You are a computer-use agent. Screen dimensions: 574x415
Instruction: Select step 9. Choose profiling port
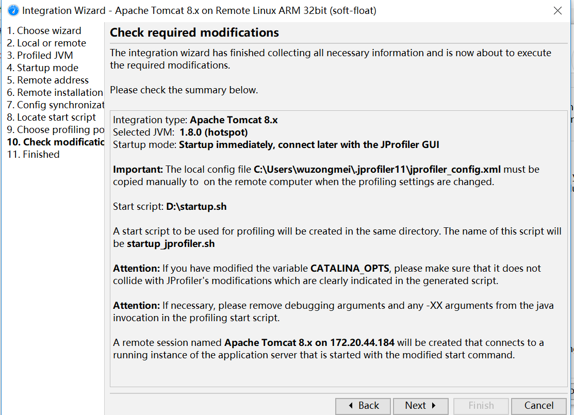(x=55, y=130)
